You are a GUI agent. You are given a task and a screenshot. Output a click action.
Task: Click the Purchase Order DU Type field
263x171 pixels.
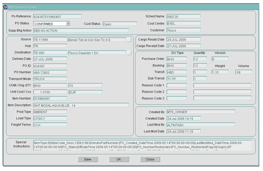(177, 59)
